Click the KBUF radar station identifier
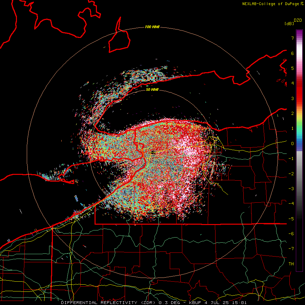This screenshot has width=305, height=305. coord(195,303)
